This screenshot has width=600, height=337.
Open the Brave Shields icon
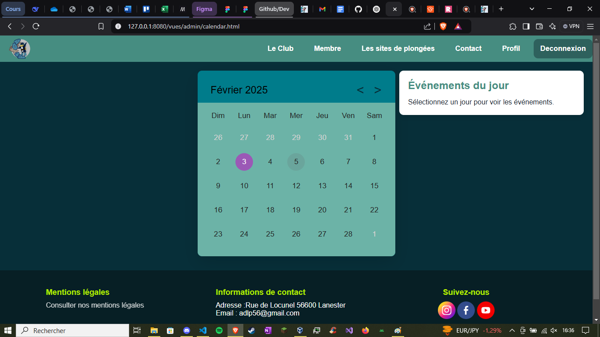coord(443,26)
